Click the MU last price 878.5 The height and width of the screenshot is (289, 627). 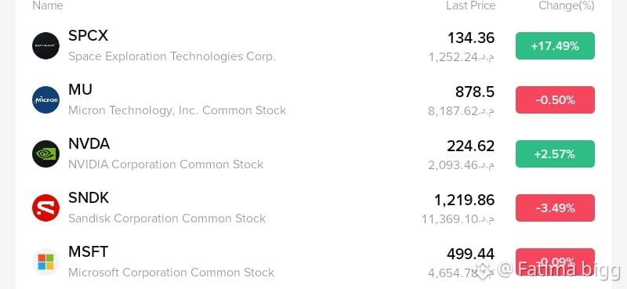475,92
